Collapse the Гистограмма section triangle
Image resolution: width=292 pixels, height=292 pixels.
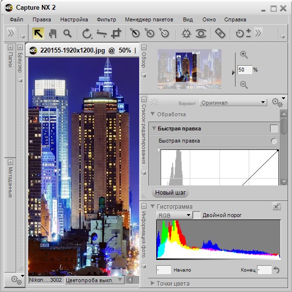coord(152,206)
